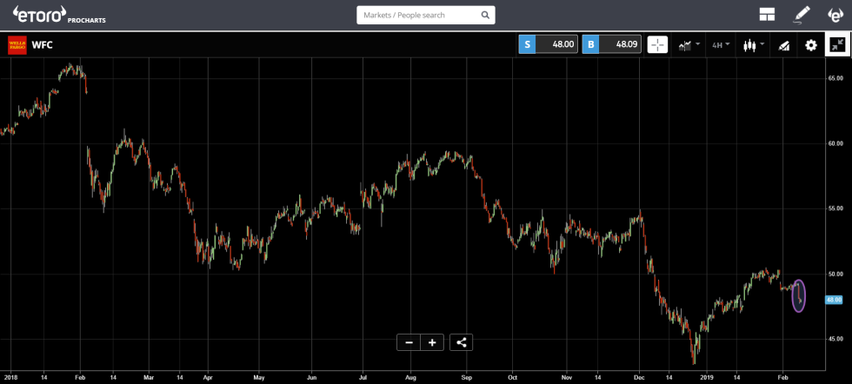Click the Buy button at 48.09
The width and height of the screenshot is (852, 384).
(611, 44)
